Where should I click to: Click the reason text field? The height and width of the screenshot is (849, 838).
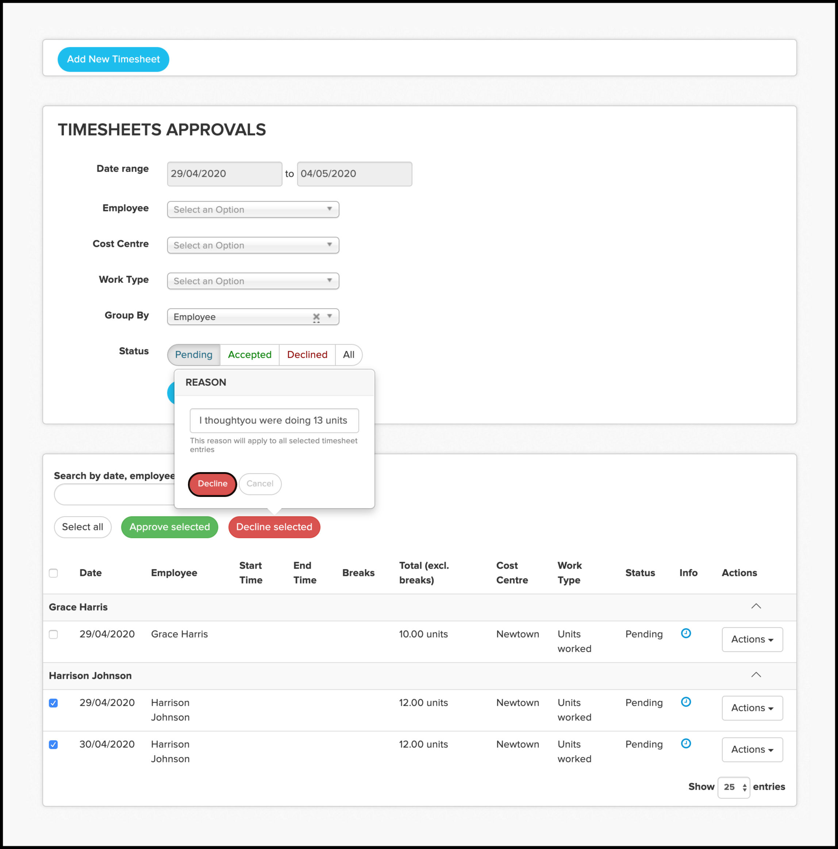tap(274, 421)
